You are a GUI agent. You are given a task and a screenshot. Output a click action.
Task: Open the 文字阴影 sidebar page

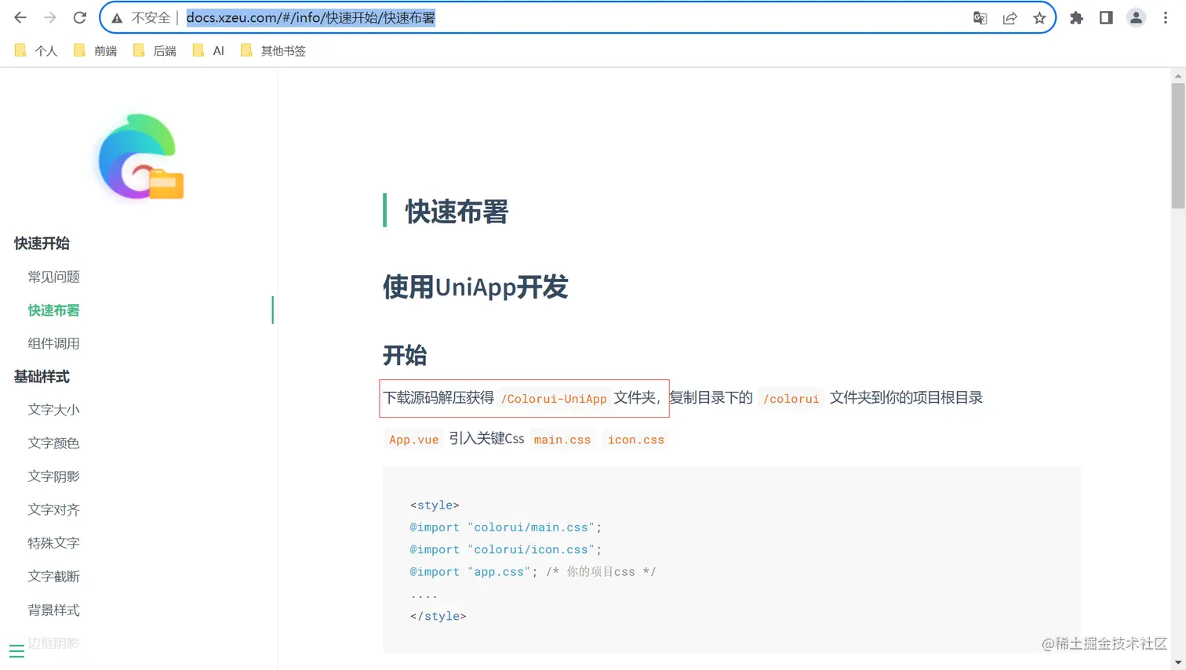tap(53, 476)
